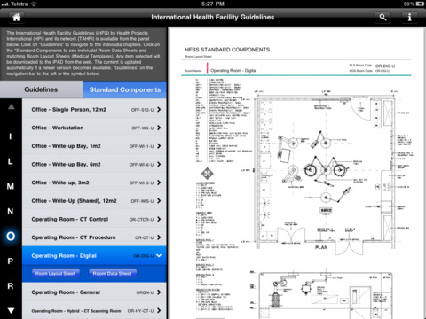Open the Room Data Sheet button
426x319 pixels.
tap(112, 274)
